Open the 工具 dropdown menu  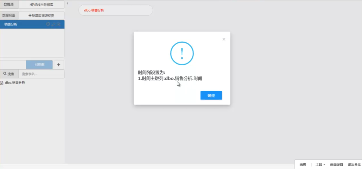pyautogui.click(x=320, y=165)
